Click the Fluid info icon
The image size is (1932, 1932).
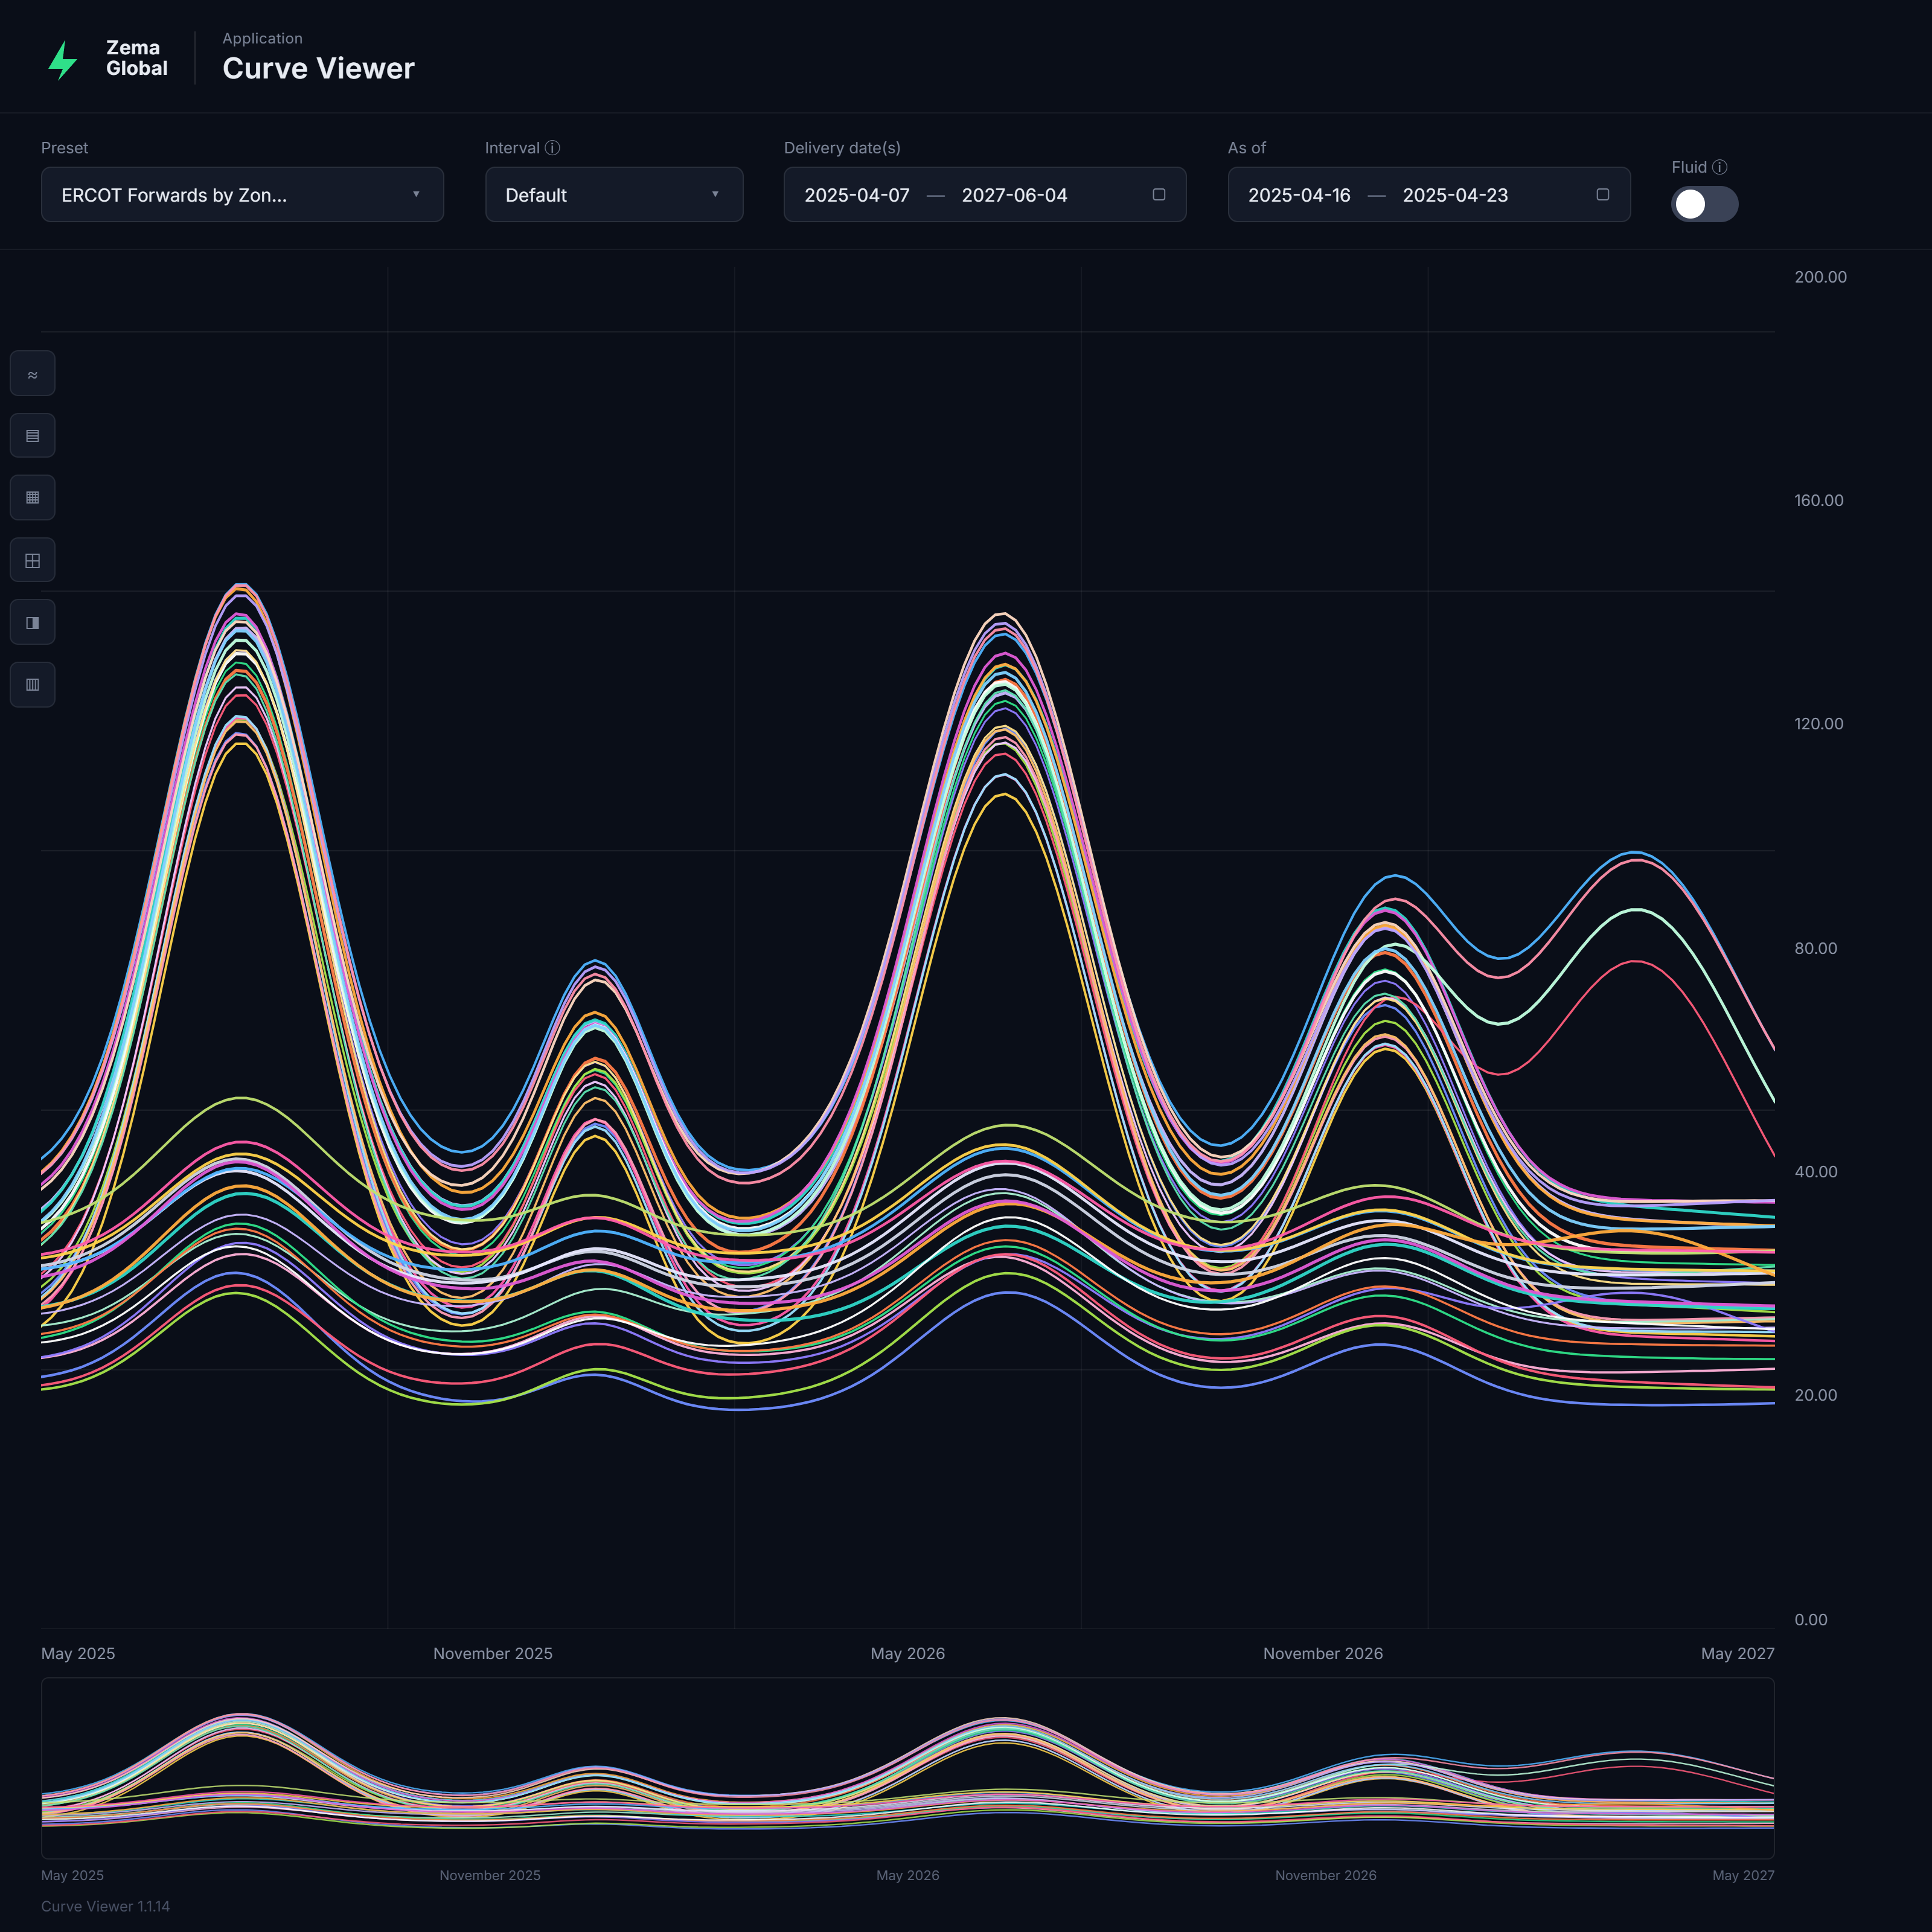click(x=1720, y=167)
